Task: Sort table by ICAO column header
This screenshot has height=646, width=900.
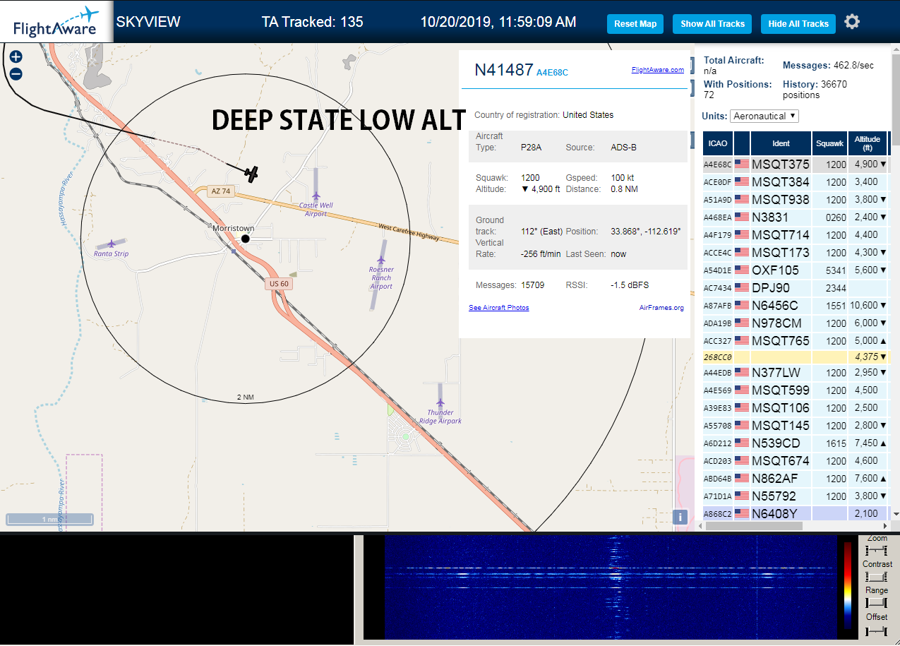Action: (717, 143)
